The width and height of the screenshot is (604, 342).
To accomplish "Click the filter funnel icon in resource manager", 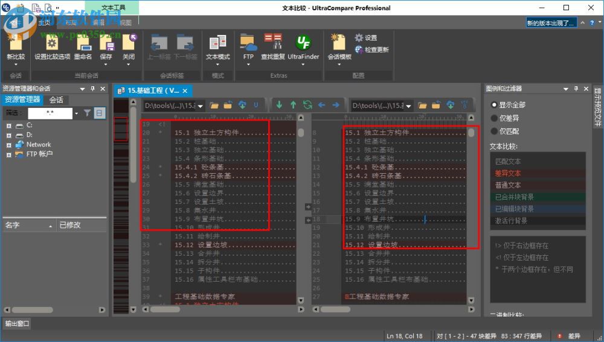I will pyautogui.click(x=88, y=113).
